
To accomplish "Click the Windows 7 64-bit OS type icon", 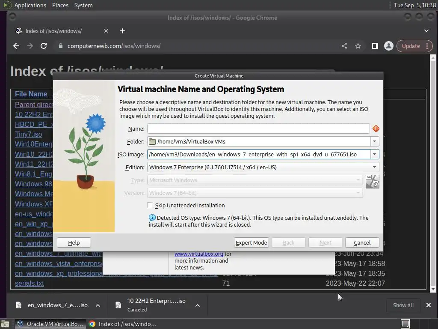I will [x=373, y=182].
